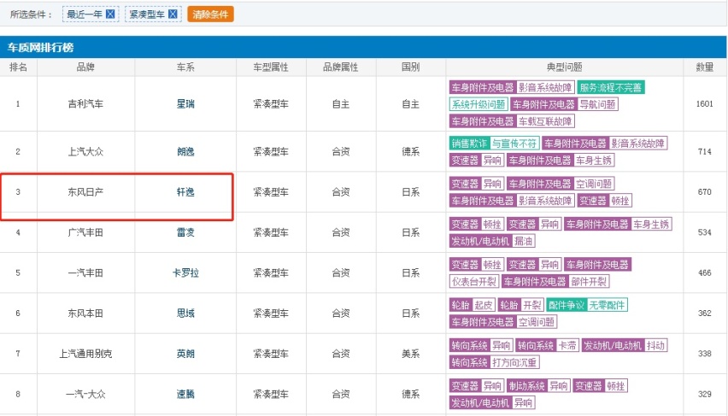Screen dimensions: 728x416
Task: Select the 上汽通用别克 brand cell
Action: 85,354
